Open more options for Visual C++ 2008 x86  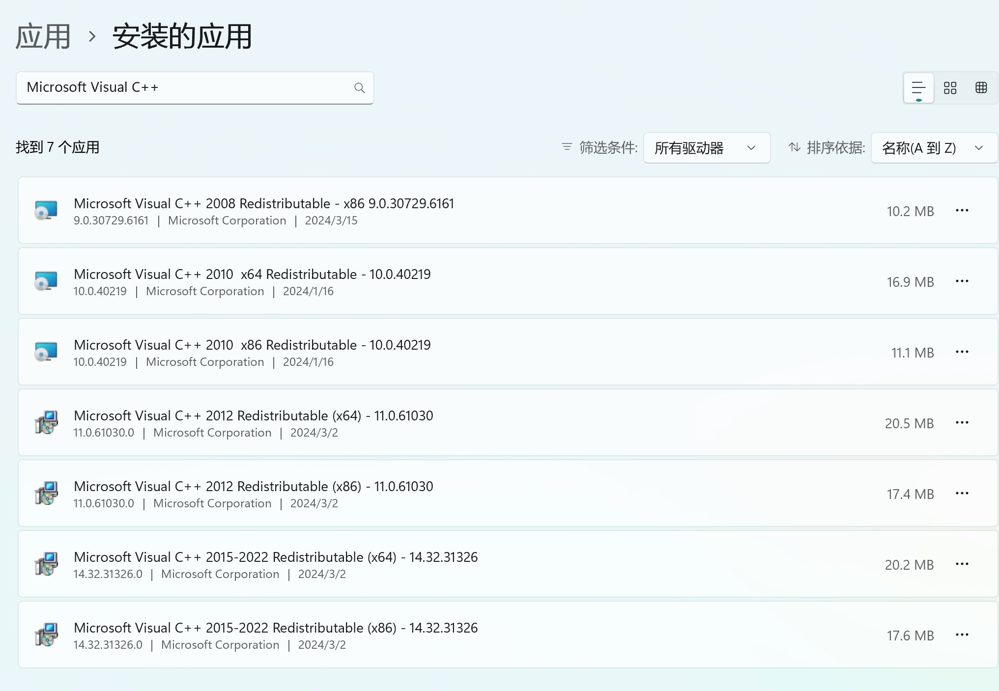coord(962,210)
